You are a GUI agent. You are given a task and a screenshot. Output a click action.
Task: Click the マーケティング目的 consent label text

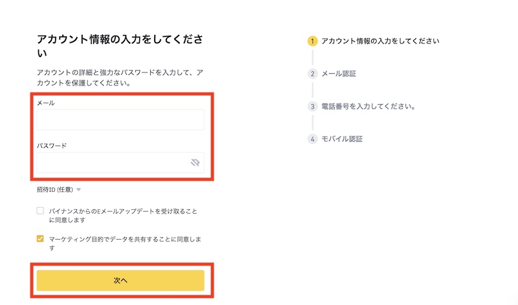click(125, 243)
